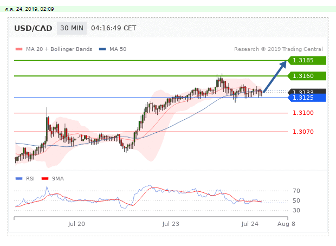Click the 9MA red legend swatch
Screen dimensions: 336x246
[45, 178]
